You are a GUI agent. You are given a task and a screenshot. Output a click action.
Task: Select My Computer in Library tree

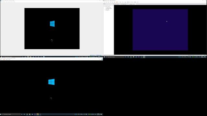[108, 6]
